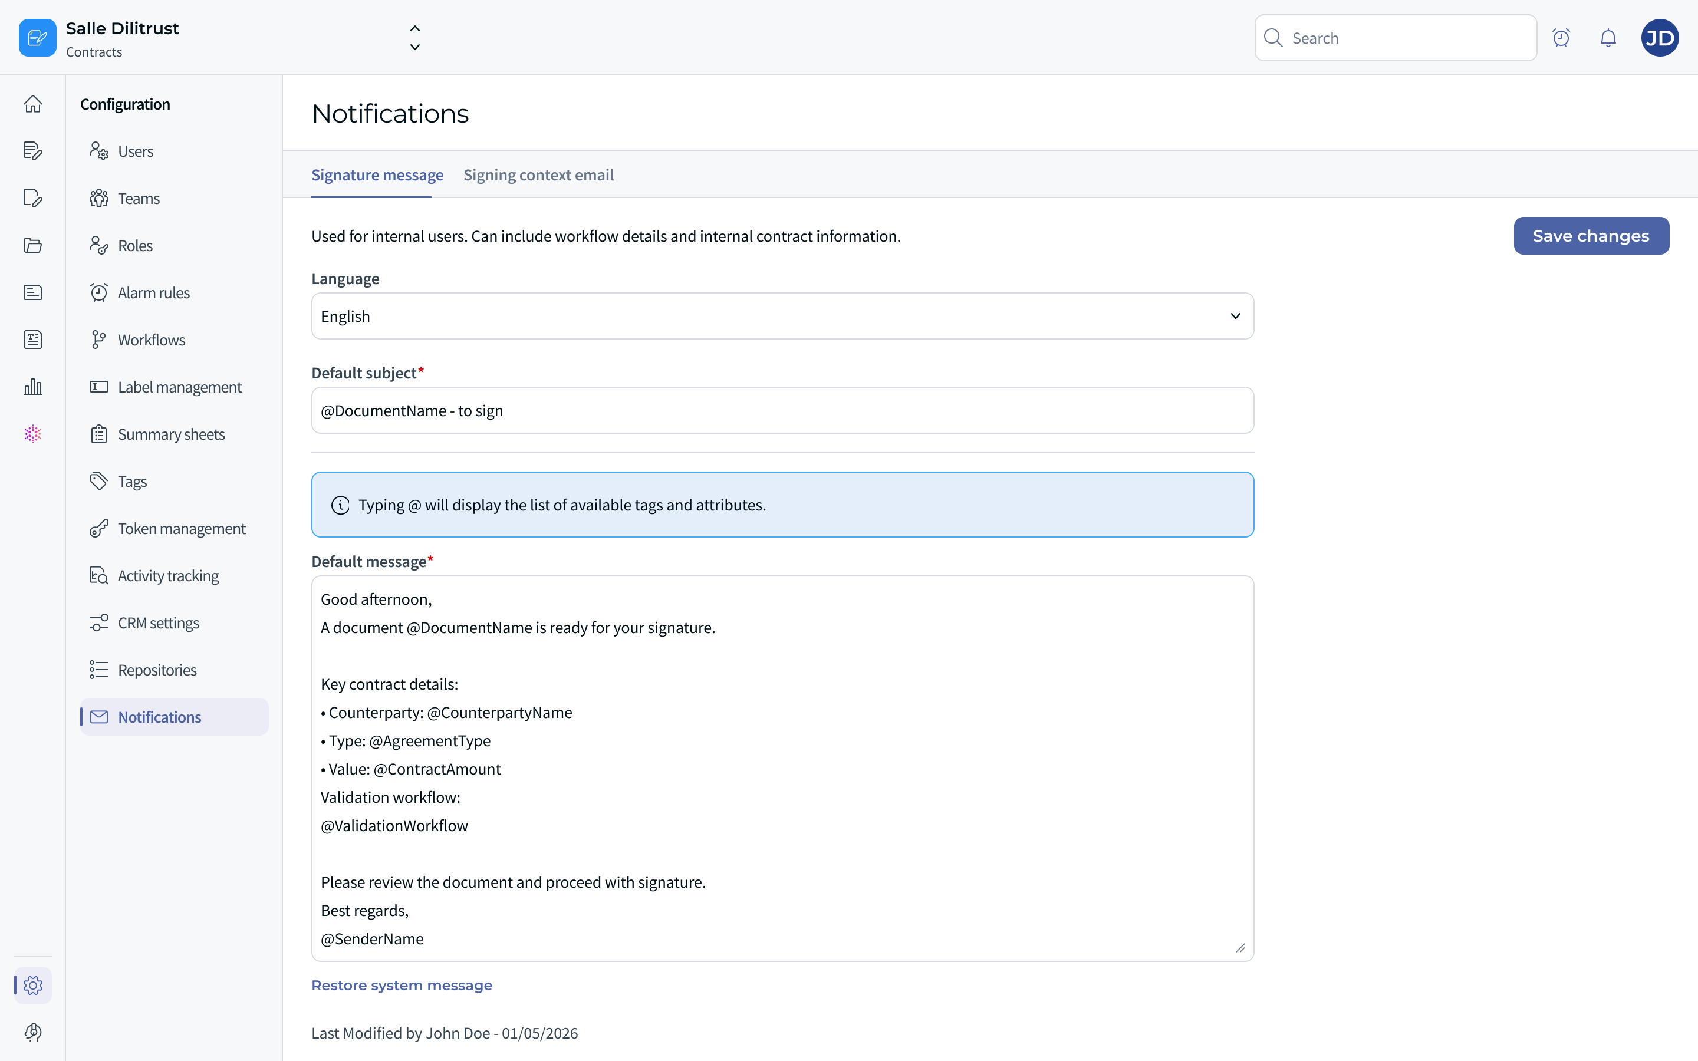This screenshot has height=1061, width=1698.
Task: Go to Users configuration
Action: coord(174,151)
